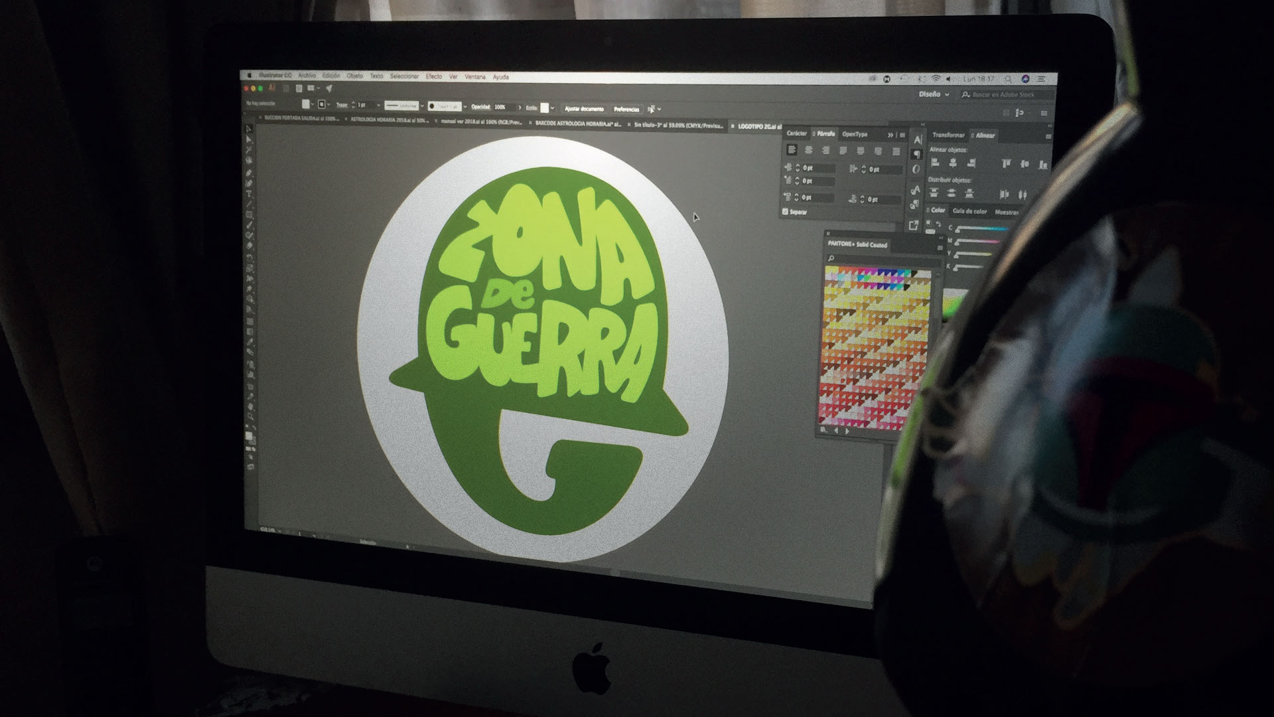Select the Selection tool arrow
The width and height of the screenshot is (1274, 717).
249,129
